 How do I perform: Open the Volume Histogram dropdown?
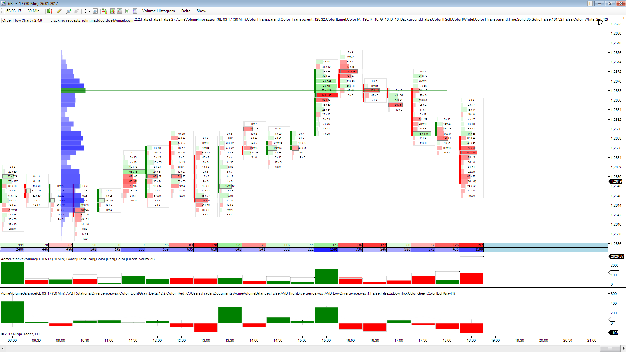160,11
